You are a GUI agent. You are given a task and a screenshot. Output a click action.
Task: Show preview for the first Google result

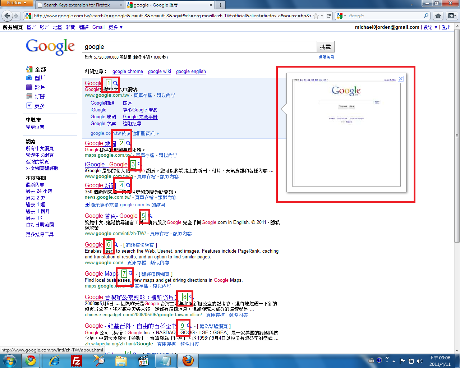point(116,83)
